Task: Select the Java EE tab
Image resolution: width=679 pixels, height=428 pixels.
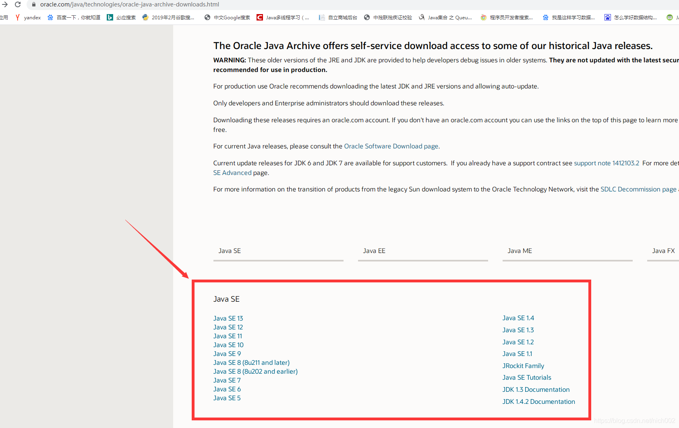Action: point(423,251)
